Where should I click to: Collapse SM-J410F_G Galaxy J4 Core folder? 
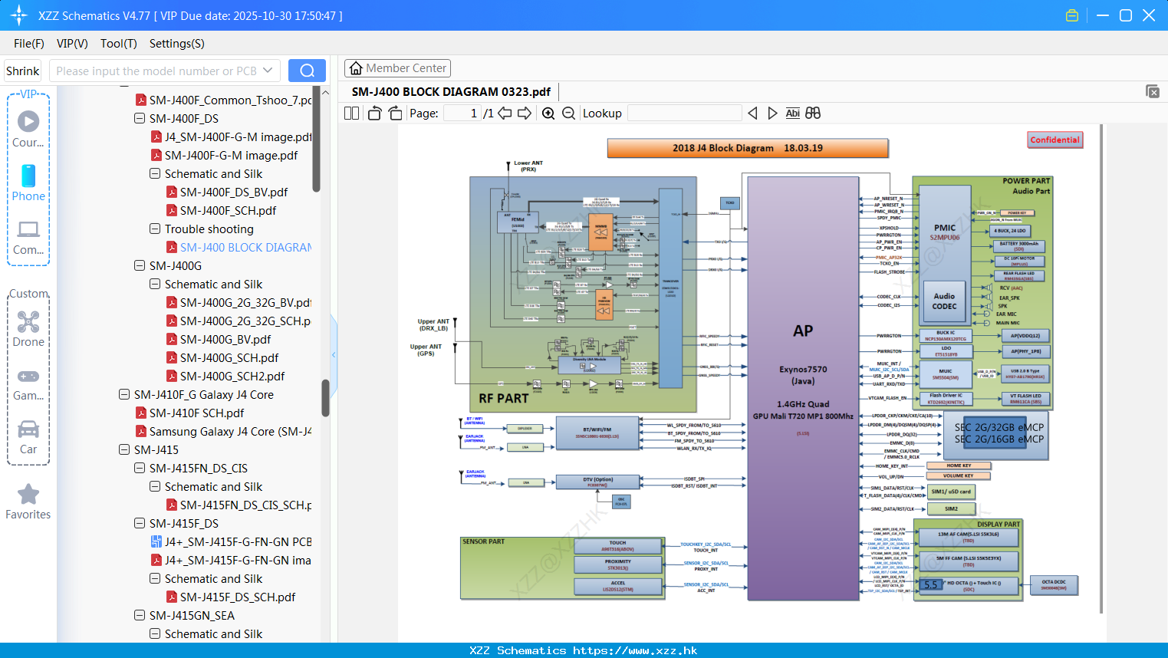point(124,394)
